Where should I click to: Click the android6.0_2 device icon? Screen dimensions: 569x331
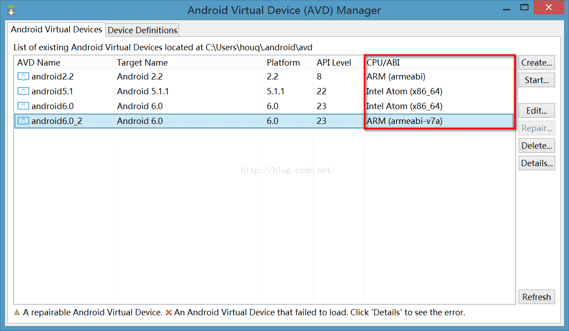(23, 121)
